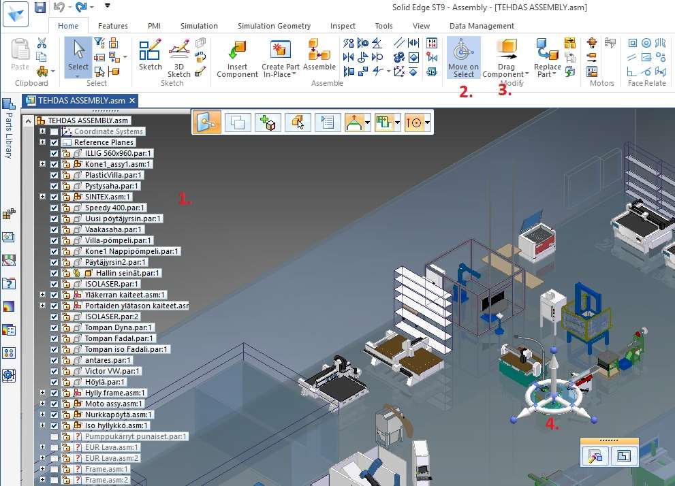This screenshot has width=675, height=486.
Task: Start the Sketch command
Action: (151, 54)
